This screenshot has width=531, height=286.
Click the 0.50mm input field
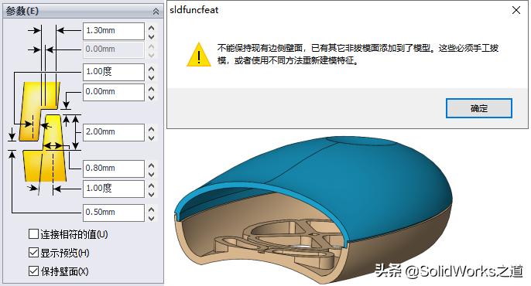(114, 213)
